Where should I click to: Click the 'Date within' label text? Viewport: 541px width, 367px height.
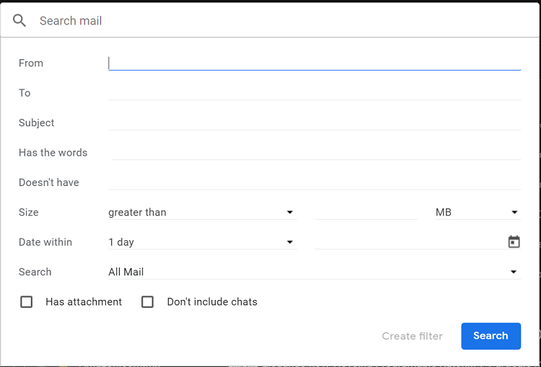45,242
